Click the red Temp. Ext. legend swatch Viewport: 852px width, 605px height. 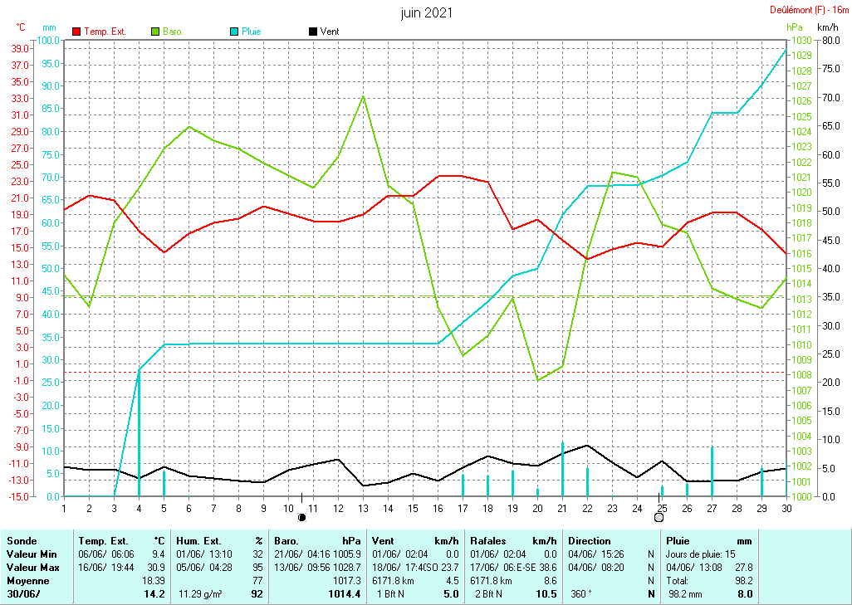point(77,32)
